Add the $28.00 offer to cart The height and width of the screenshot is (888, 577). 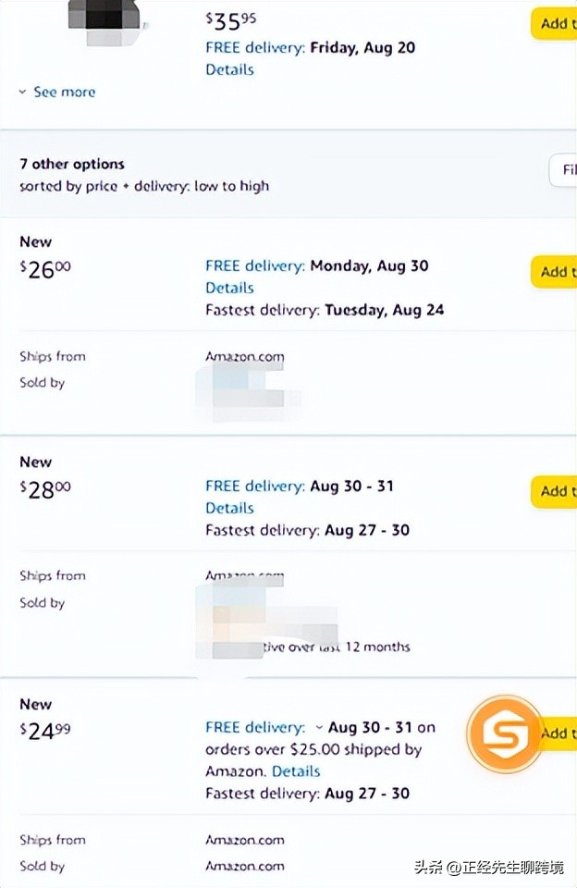554,491
